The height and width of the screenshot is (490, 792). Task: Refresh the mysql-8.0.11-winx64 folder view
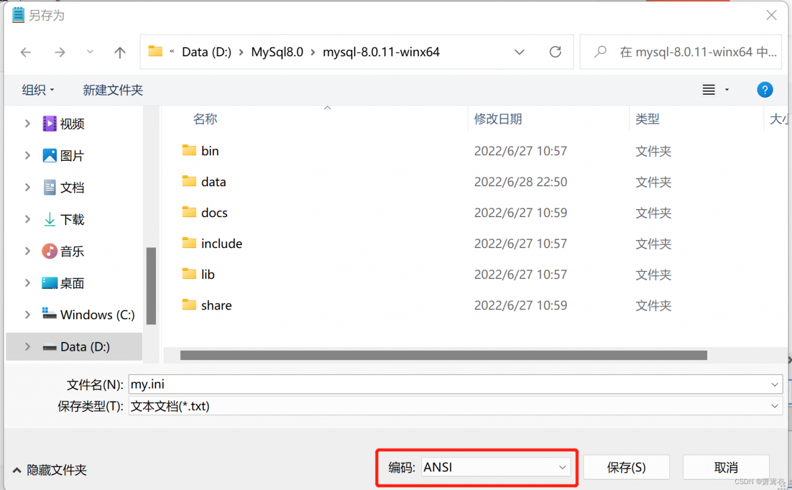(556, 52)
